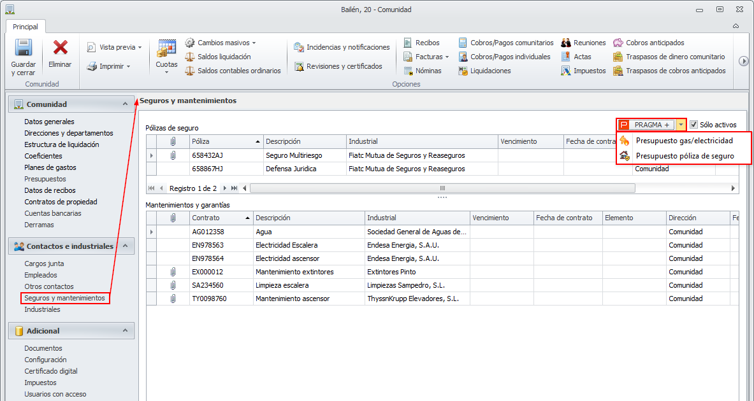The image size is (754, 401).
Task: Open the Cuotas calculator icon
Action: click(x=166, y=50)
